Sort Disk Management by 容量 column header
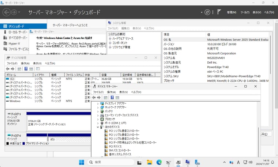The width and height of the screenshot is (278, 167). pos(110,75)
